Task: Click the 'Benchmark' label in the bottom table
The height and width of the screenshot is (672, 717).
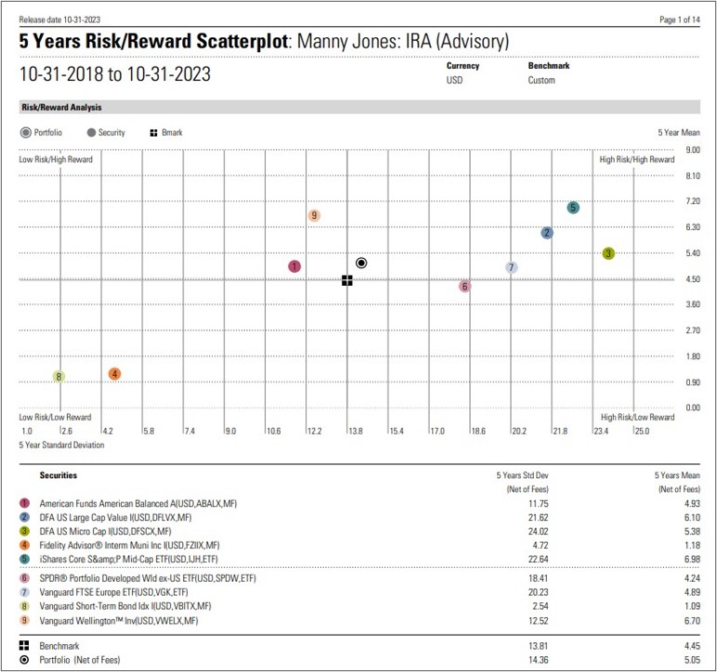Action: pyautogui.click(x=59, y=646)
